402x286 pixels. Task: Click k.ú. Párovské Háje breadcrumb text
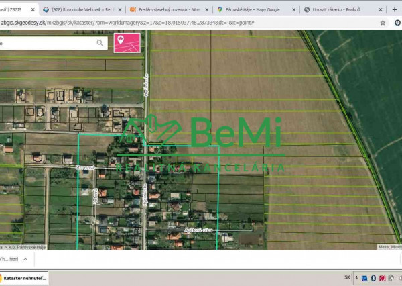tap(27, 247)
